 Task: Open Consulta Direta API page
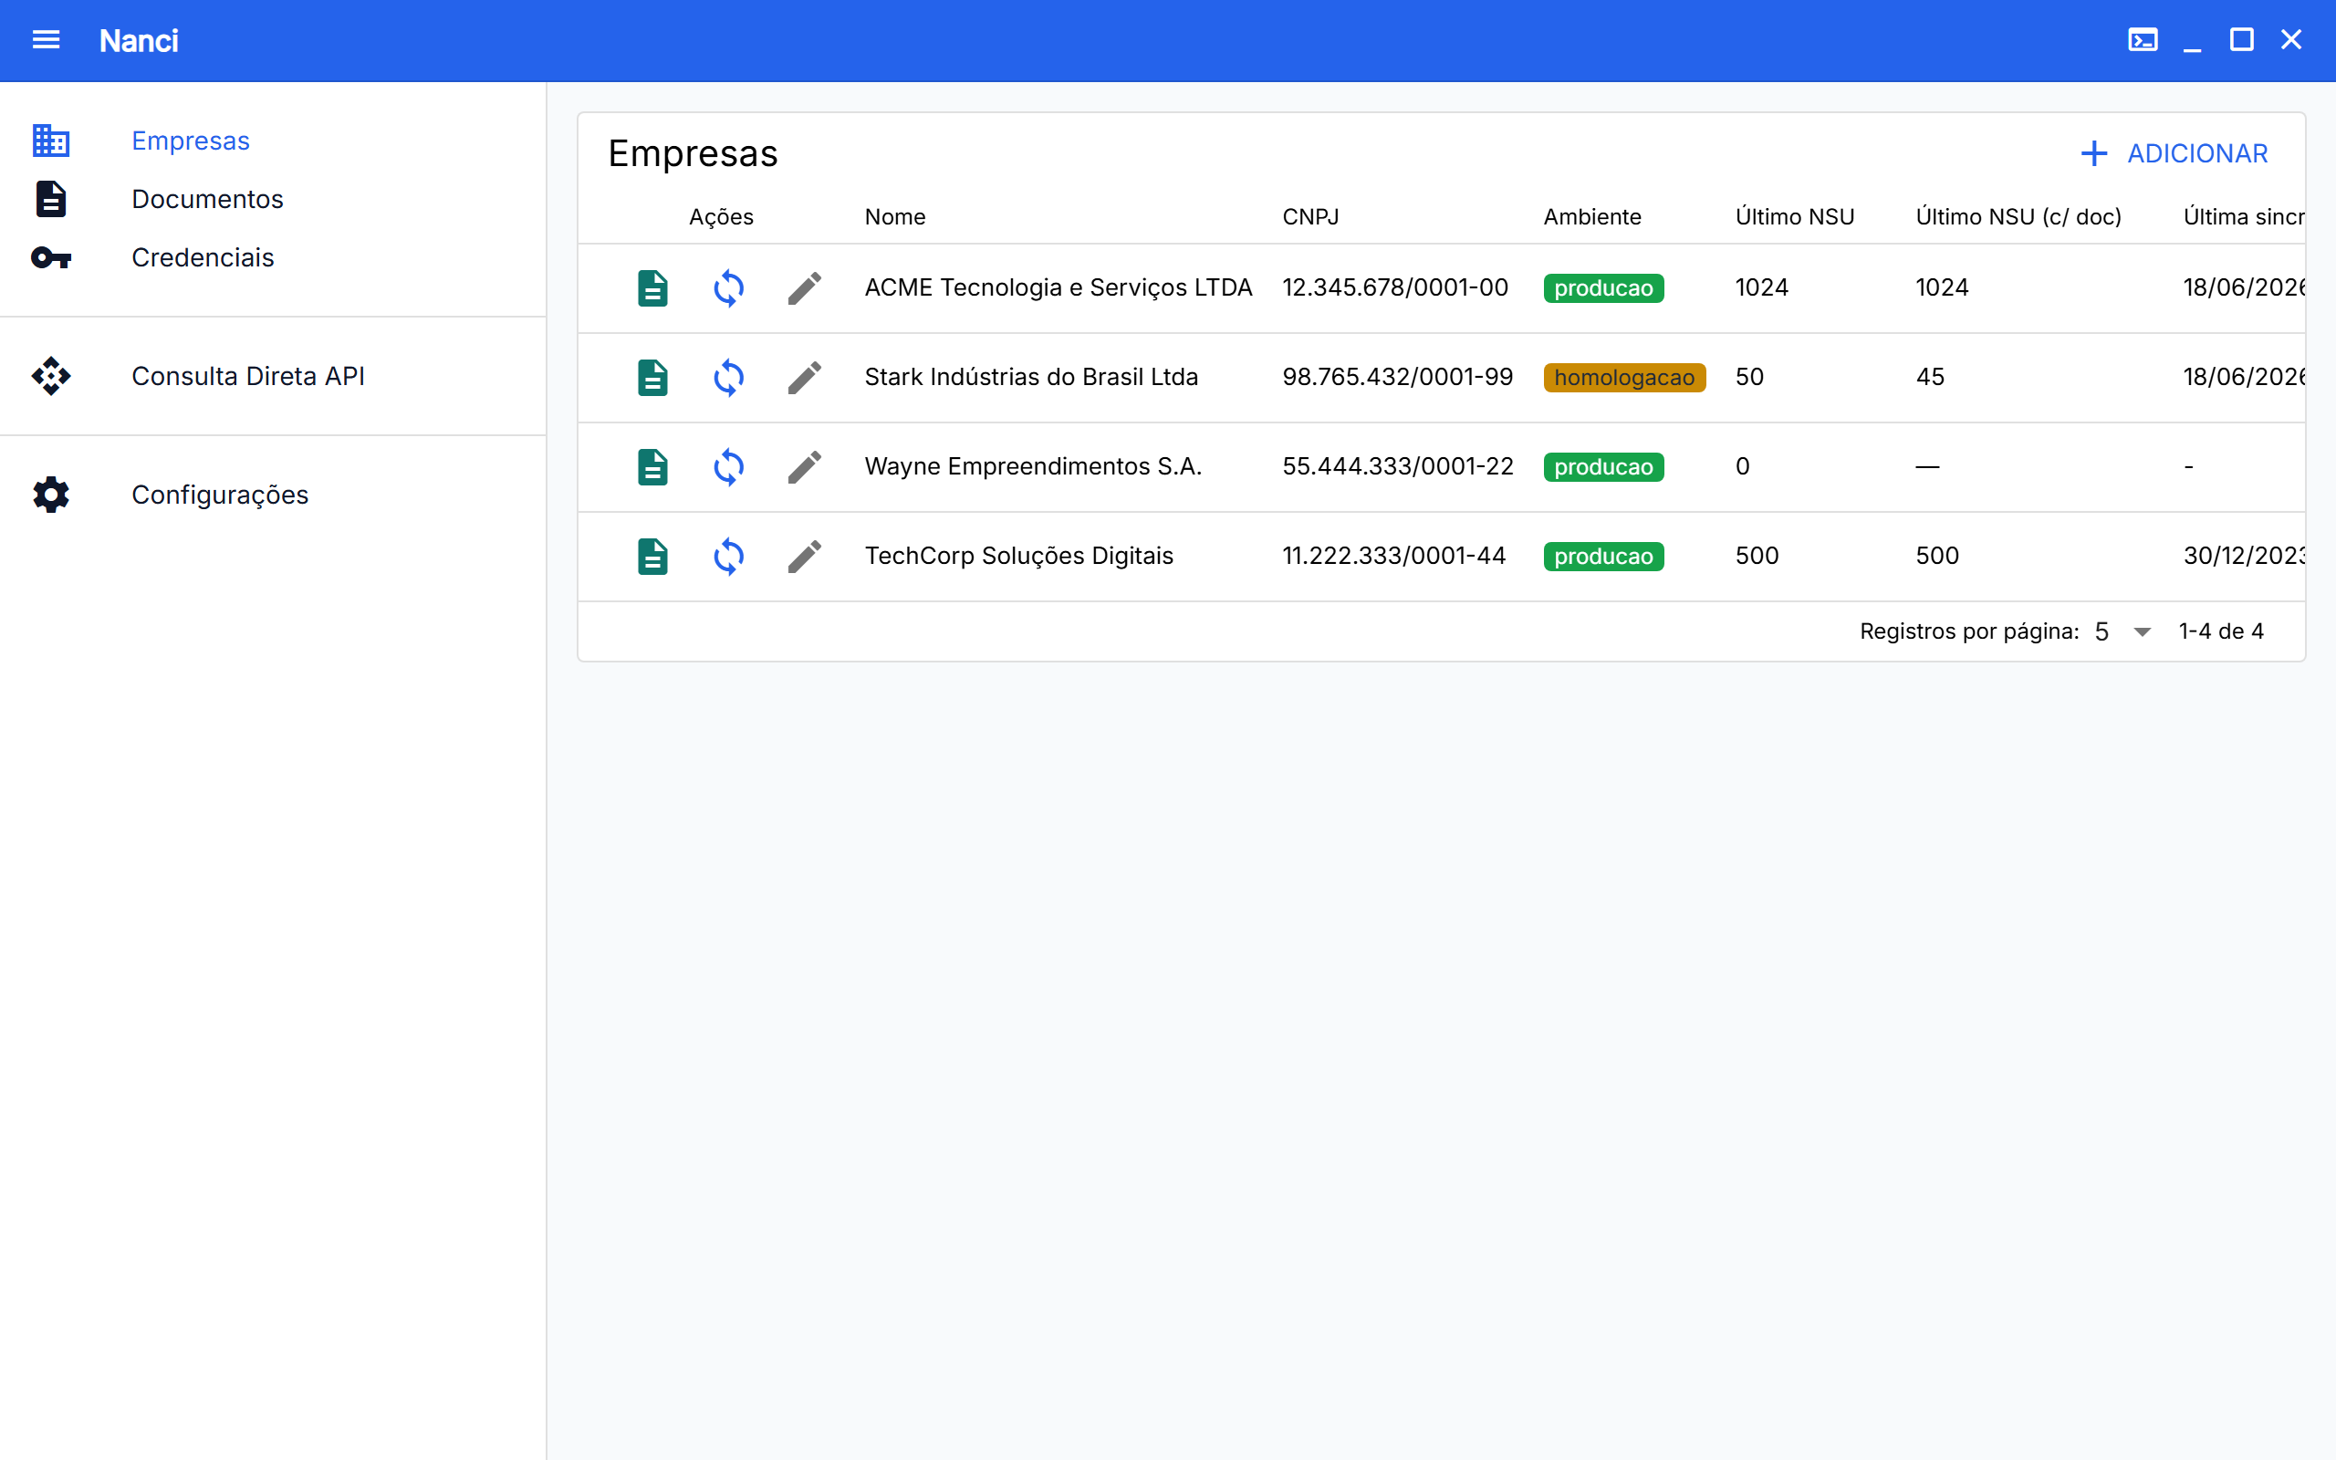(248, 377)
